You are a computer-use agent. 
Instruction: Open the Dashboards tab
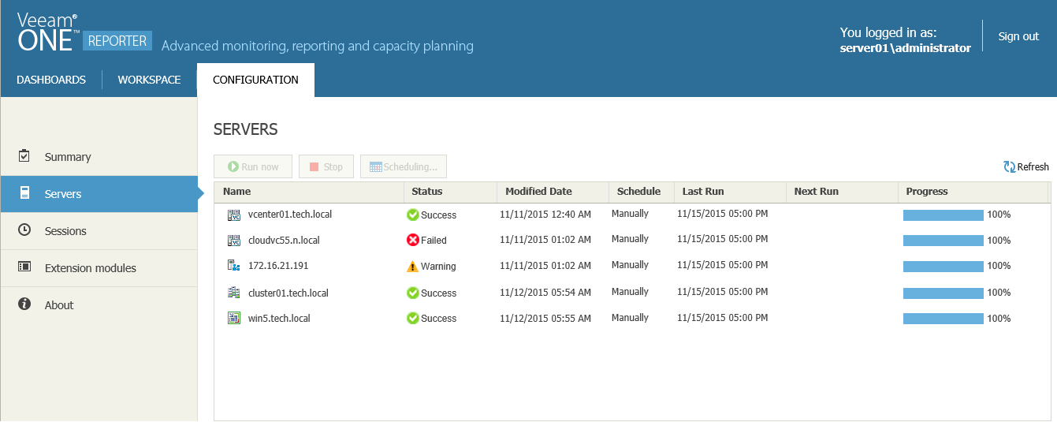point(51,80)
